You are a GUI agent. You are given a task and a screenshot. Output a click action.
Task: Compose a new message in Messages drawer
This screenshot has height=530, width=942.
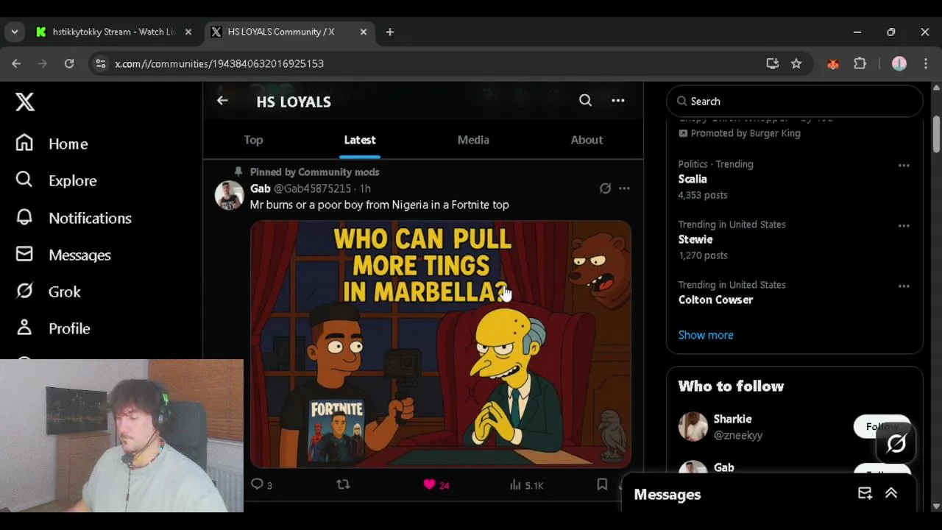point(865,494)
